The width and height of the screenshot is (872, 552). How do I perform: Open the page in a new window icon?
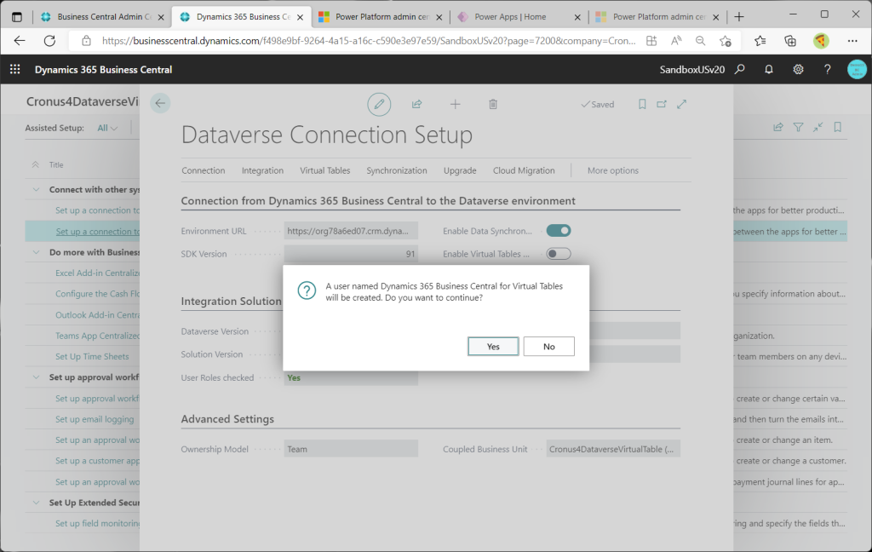click(x=662, y=104)
